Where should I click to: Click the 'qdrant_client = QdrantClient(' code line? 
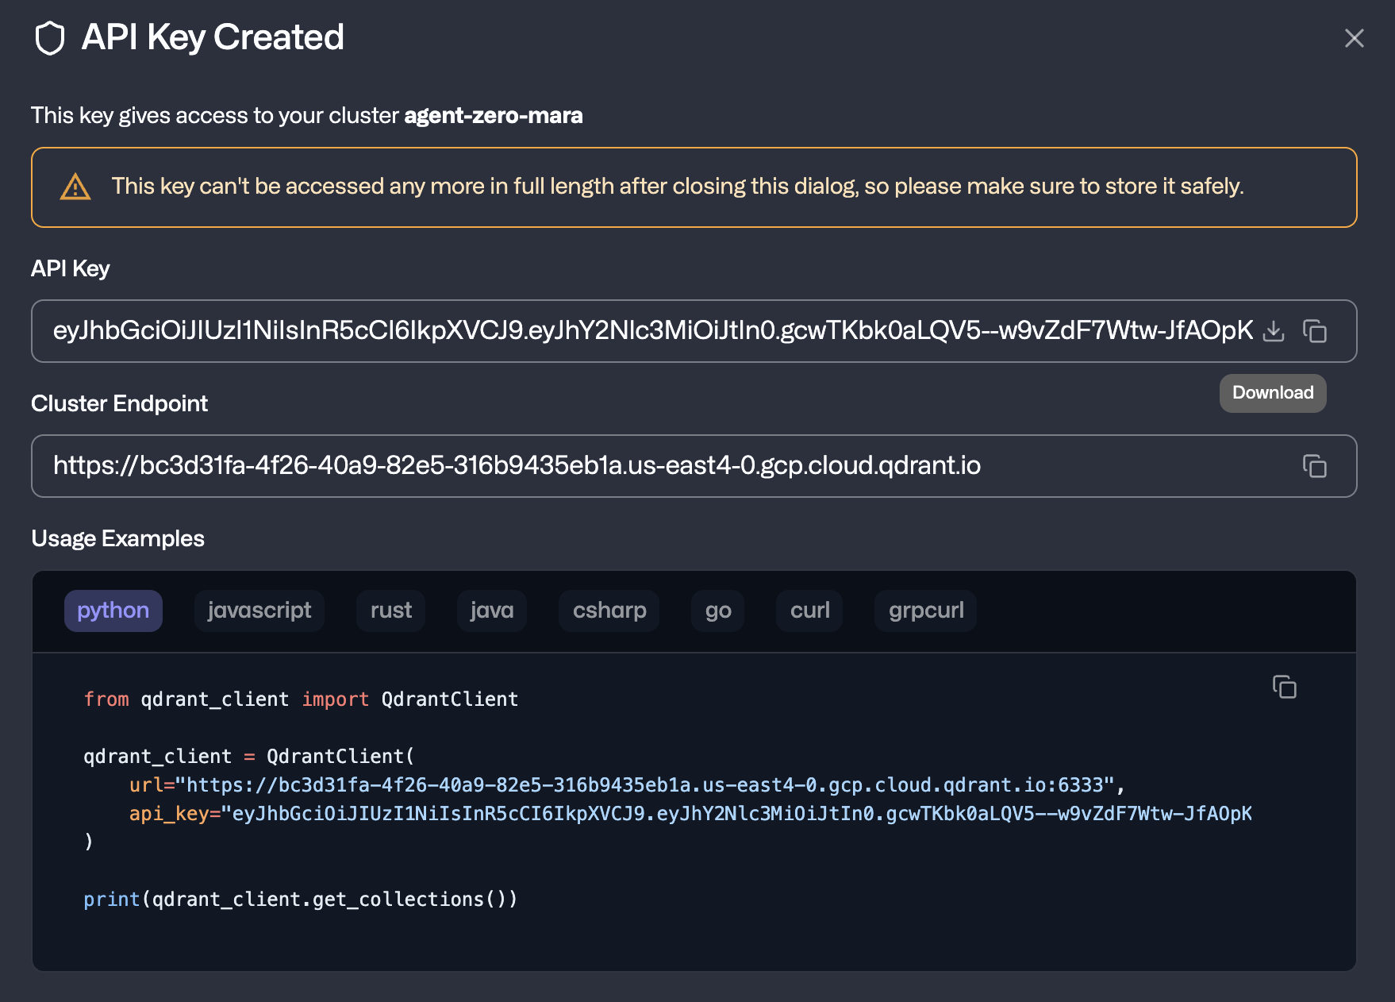(249, 757)
